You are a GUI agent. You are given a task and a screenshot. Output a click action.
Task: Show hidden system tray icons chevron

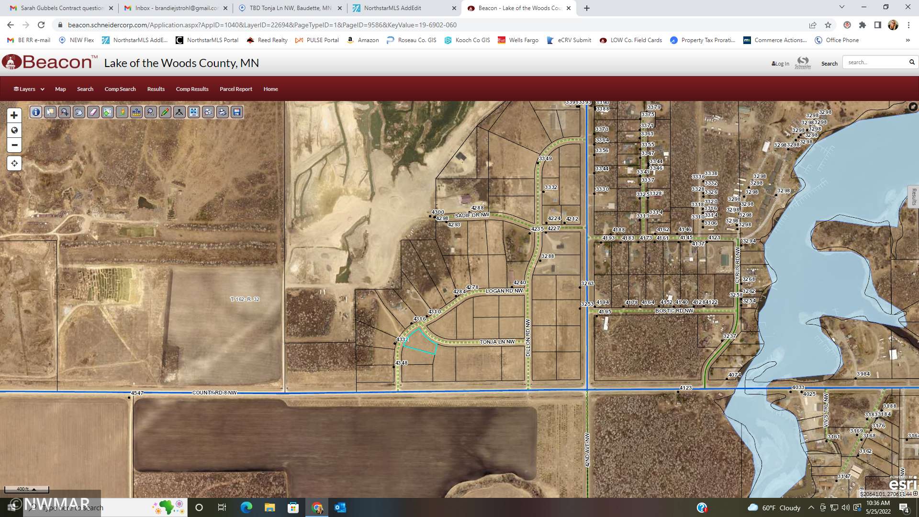tap(811, 507)
